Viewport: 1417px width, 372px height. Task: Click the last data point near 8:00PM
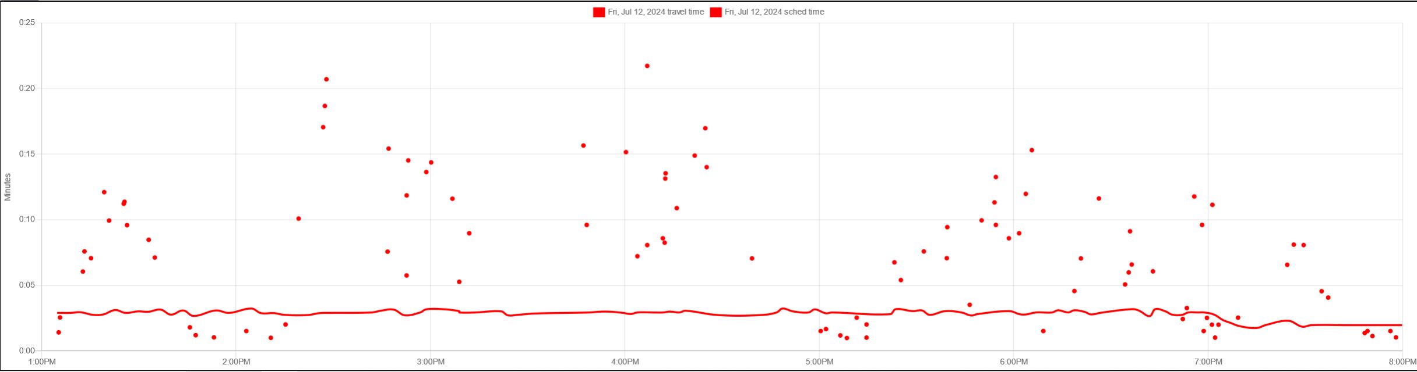click(1395, 338)
